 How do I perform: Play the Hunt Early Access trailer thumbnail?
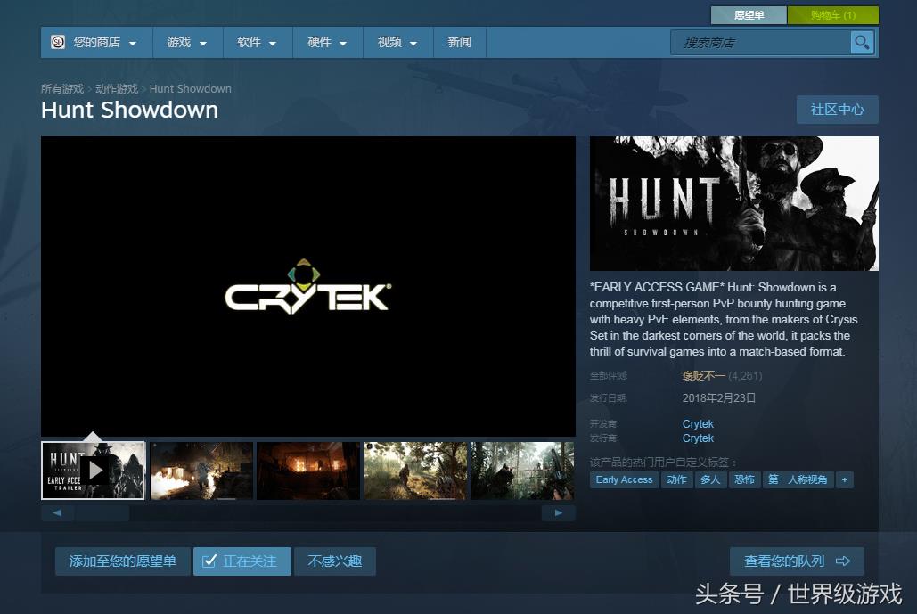click(x=93, y=471)
